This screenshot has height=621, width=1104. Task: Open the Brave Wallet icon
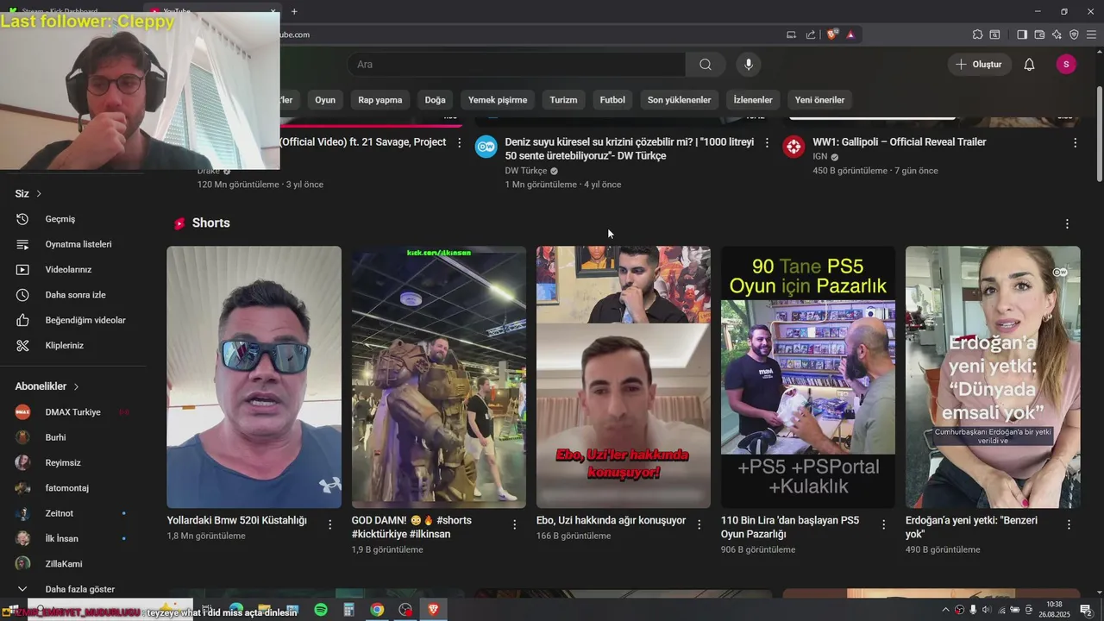pyautogui.click(x=1039, y=34)
